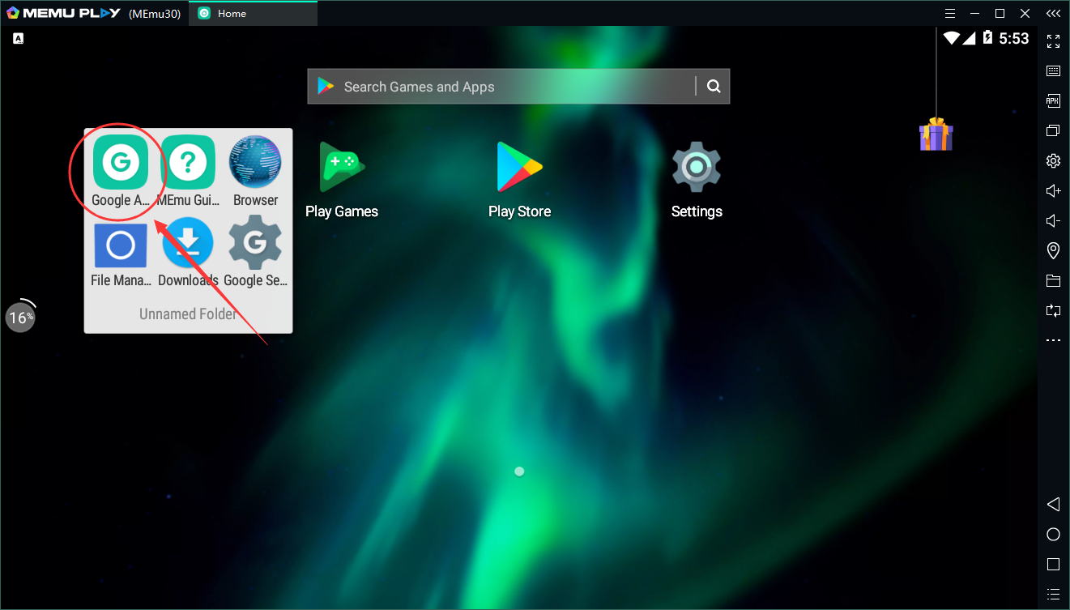This screenshot has height=610, width=1070.
Task: Decrease volume with sidebar speaker-minus icon
Action: 1053,221
